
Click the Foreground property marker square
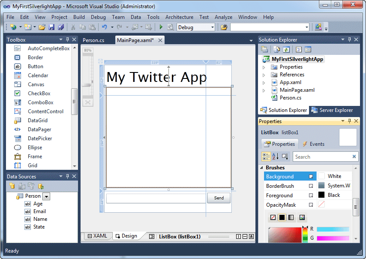tap(311, 195)
